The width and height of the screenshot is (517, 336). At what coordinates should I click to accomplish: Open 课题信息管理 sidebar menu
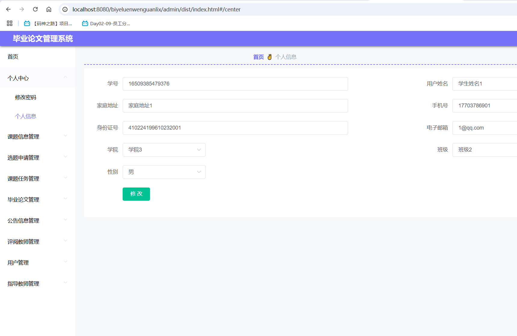38,137
